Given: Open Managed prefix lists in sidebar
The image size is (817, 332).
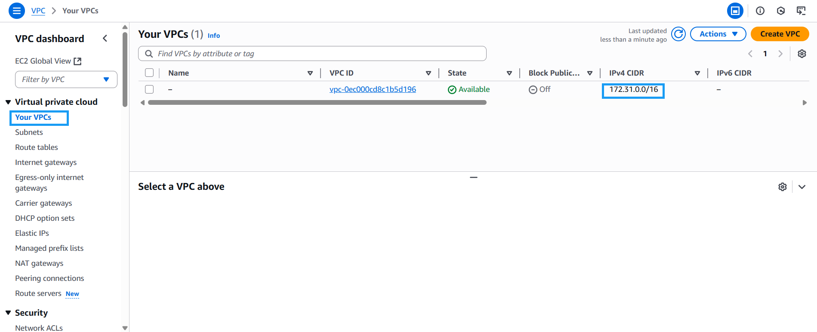Looking at the screenshot, I should (49, 248).
